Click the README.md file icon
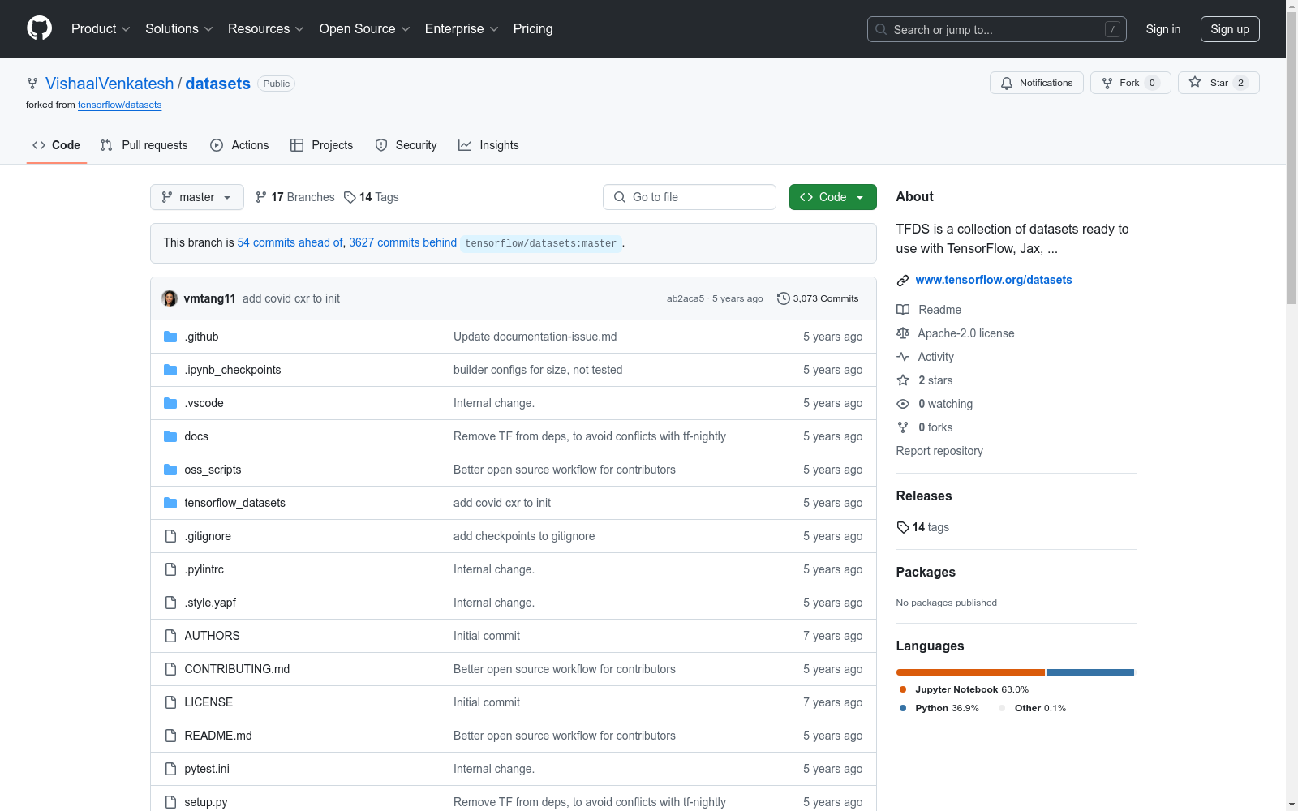The height and width of the screenshot is (811, 1298). pyautogui.click(x=170, y=736)
